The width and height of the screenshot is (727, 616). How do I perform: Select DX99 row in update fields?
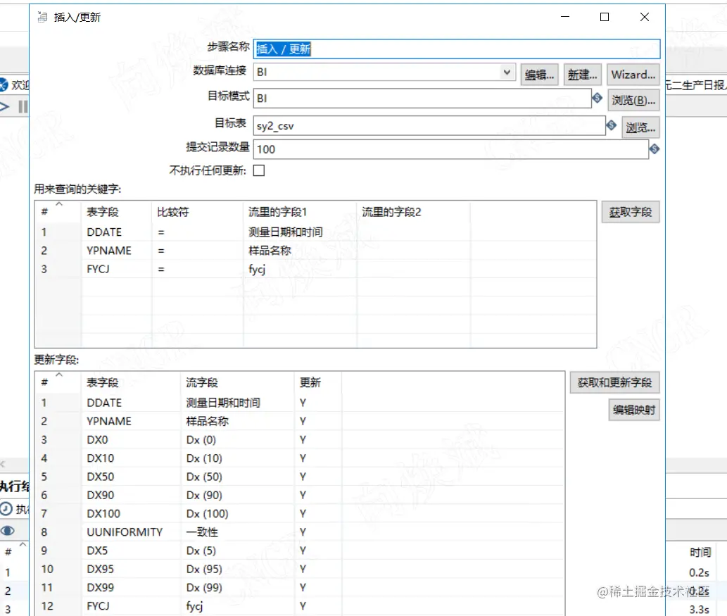(300, 588)
